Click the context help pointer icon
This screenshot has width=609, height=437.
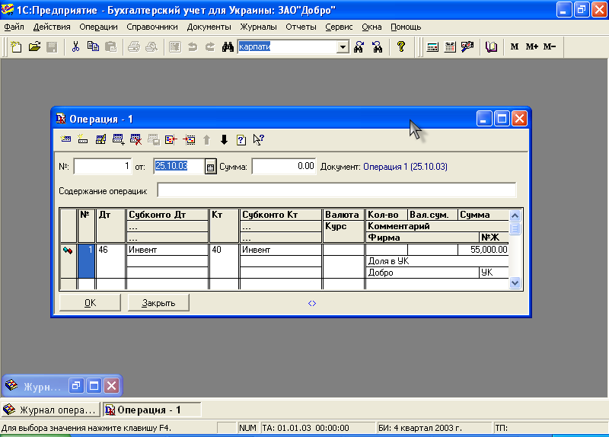(x=258, y=139)
